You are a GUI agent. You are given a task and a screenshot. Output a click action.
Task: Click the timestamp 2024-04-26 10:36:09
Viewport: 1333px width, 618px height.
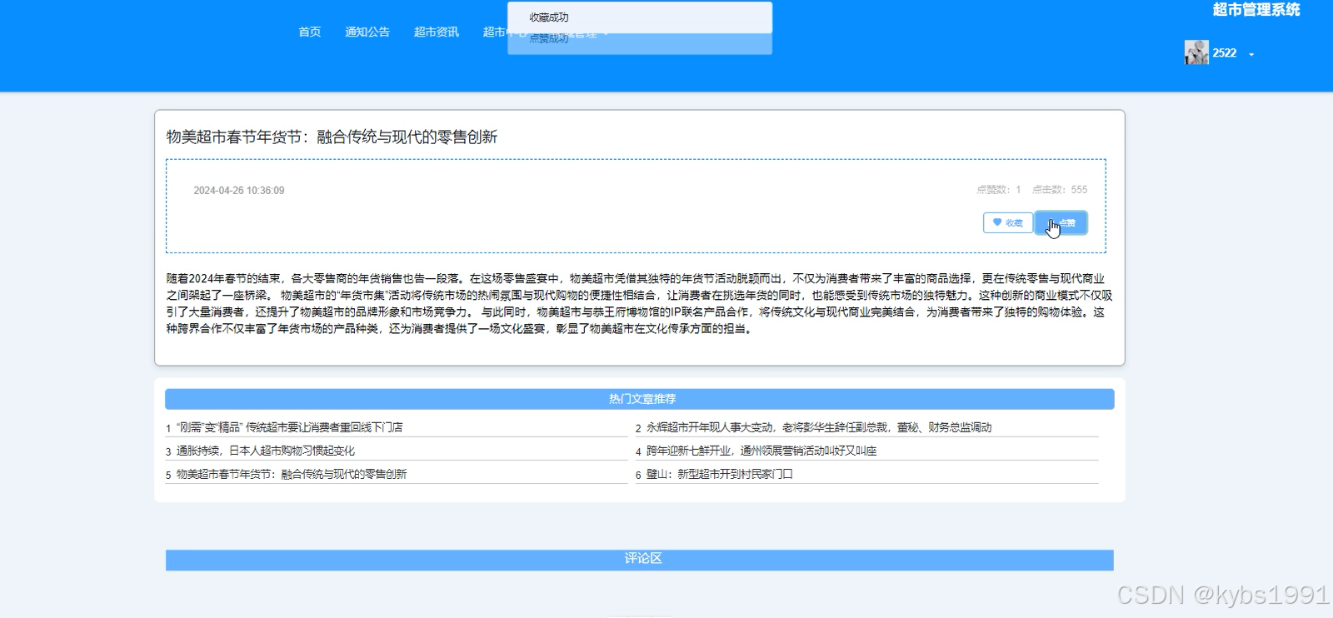click(239, 191)
